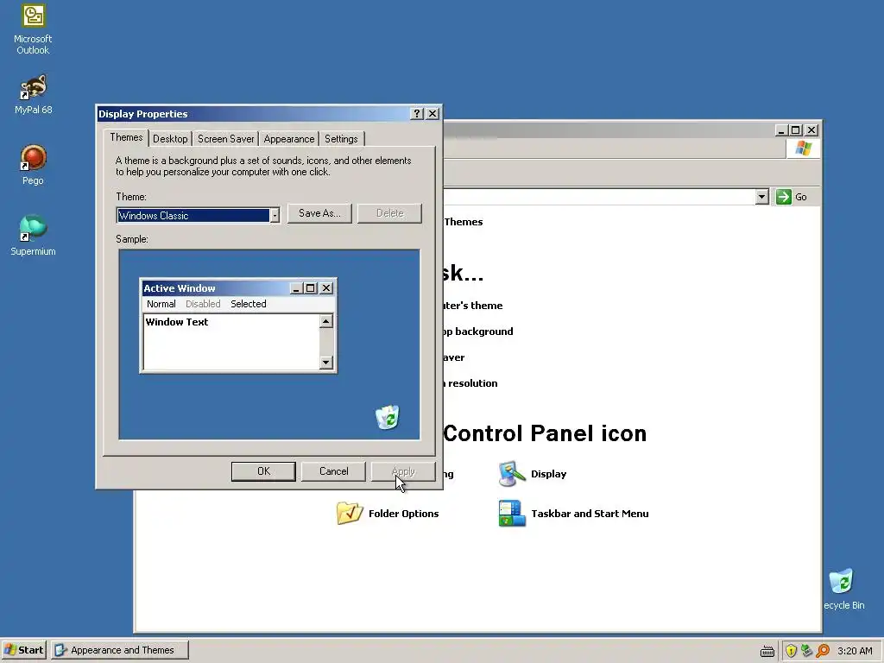Click the green Go arrow button
Viewport: 884px width, 663px height.
784,197
